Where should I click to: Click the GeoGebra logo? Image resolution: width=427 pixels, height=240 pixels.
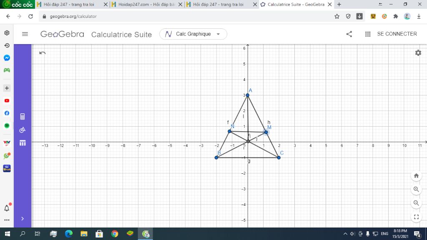pyautogui.click(x=62, y=34)
